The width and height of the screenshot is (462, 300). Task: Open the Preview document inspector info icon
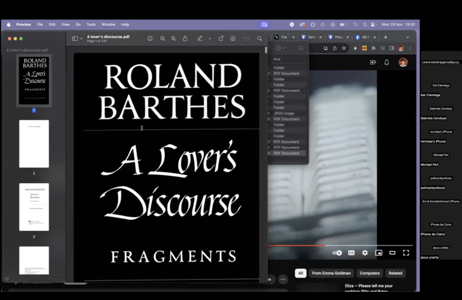pyautogui.click(x=150, y=39)
